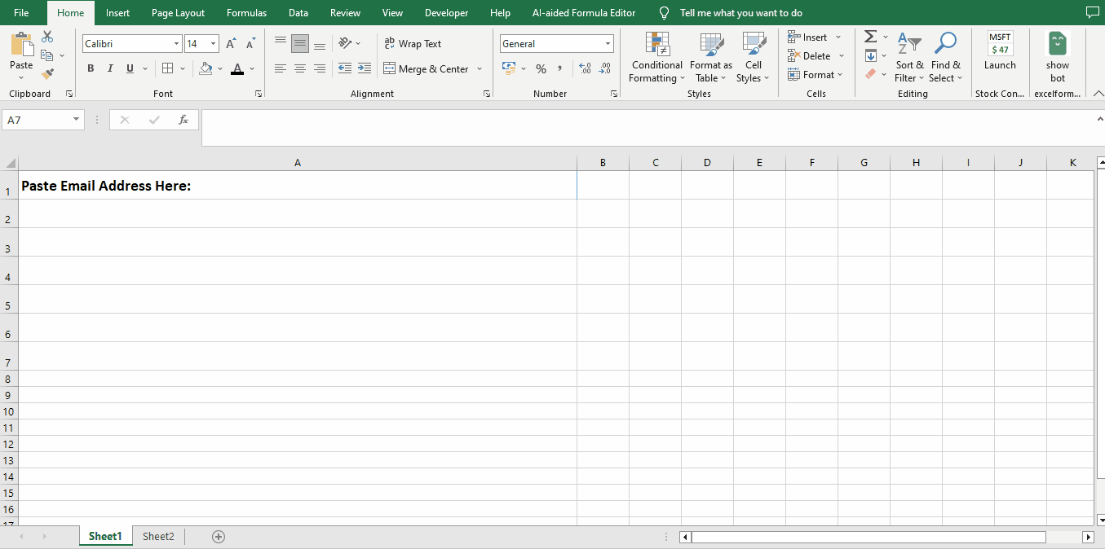Apply the Percent Style icon
Screen dimensions: 1105x549
pos(541,69)
